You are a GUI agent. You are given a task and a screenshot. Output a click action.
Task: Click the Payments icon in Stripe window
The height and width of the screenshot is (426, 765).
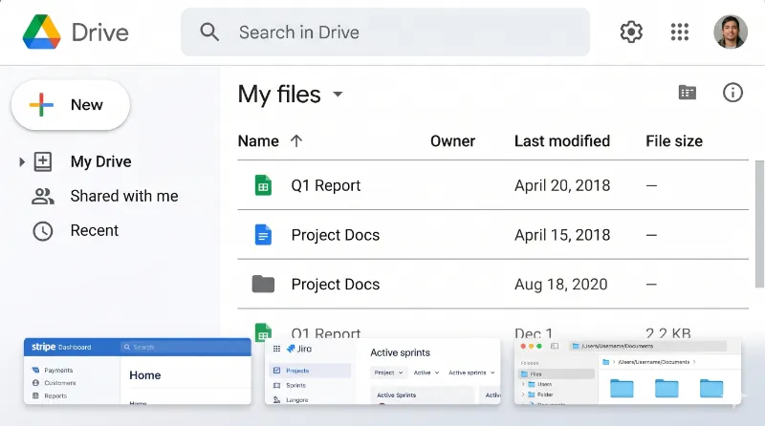click(x=35, y=371)
